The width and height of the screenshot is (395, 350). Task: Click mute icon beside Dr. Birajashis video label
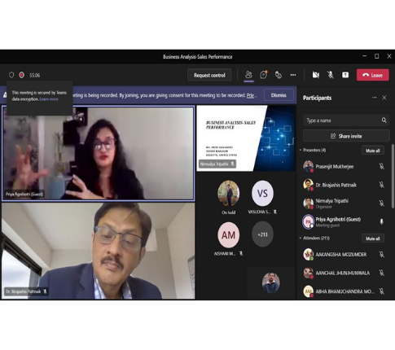pyautogui.click(x=45, y=291)
